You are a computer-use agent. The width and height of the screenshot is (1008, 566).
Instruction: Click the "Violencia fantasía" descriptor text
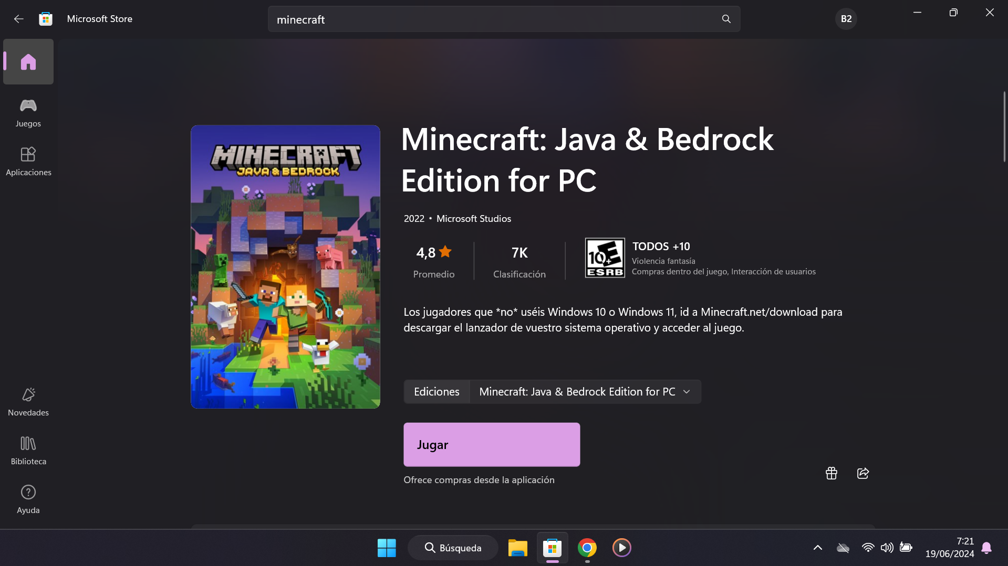[x=663, y=261]
